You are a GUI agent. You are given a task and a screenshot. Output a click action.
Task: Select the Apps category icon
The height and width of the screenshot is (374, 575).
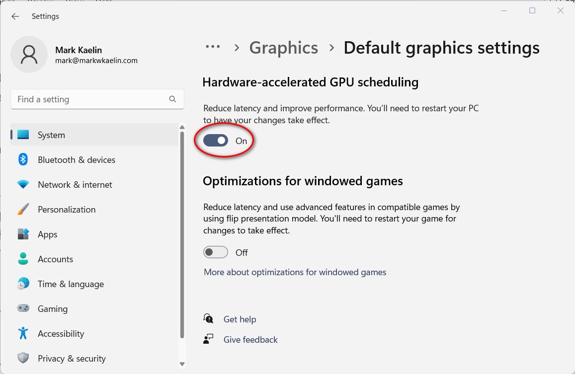pos(23,234)
